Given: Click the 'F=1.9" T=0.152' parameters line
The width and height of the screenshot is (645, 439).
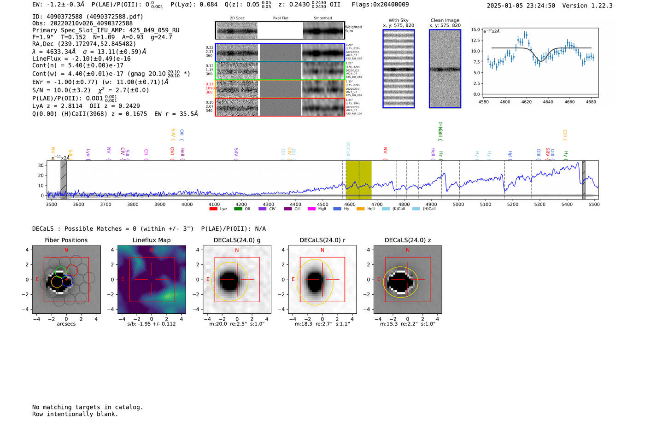Looking at the screenshot, I should (102, 37).
